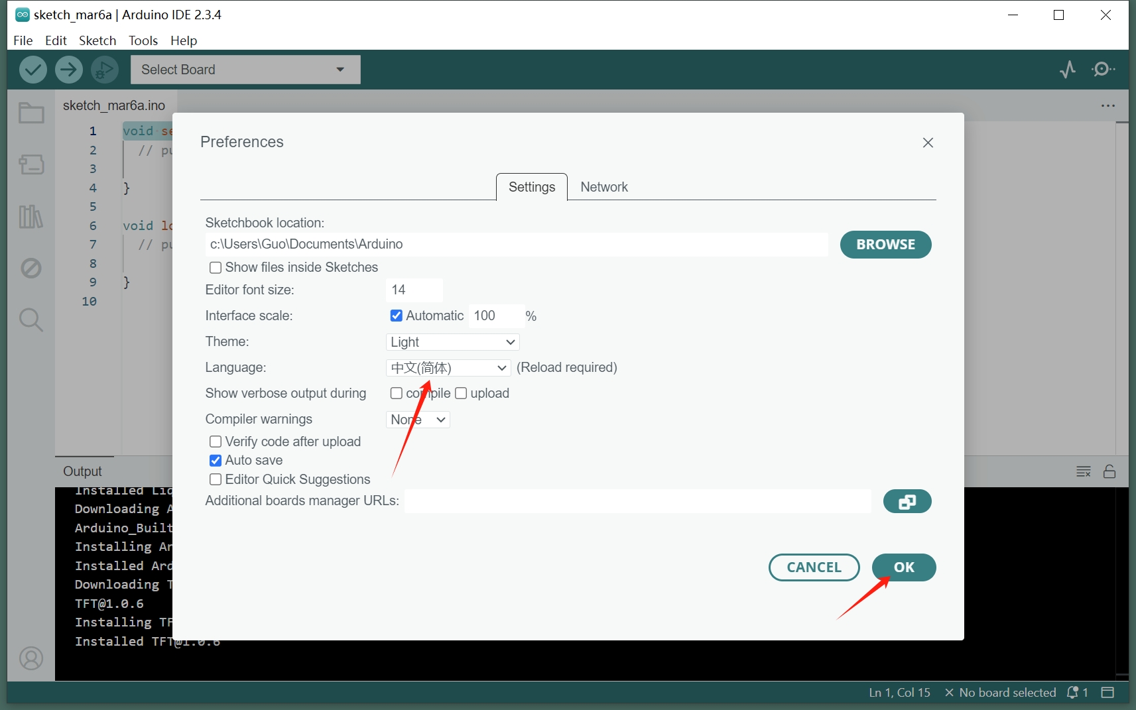Click the Editor font size field
Viewport: 1136px width, 710px height.
[414, 290]
